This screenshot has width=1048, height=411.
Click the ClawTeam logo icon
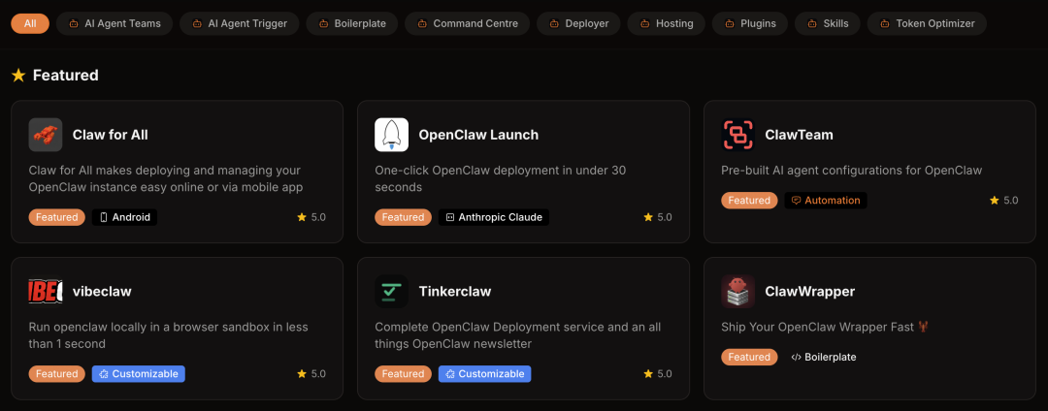(x=738, y=135)
